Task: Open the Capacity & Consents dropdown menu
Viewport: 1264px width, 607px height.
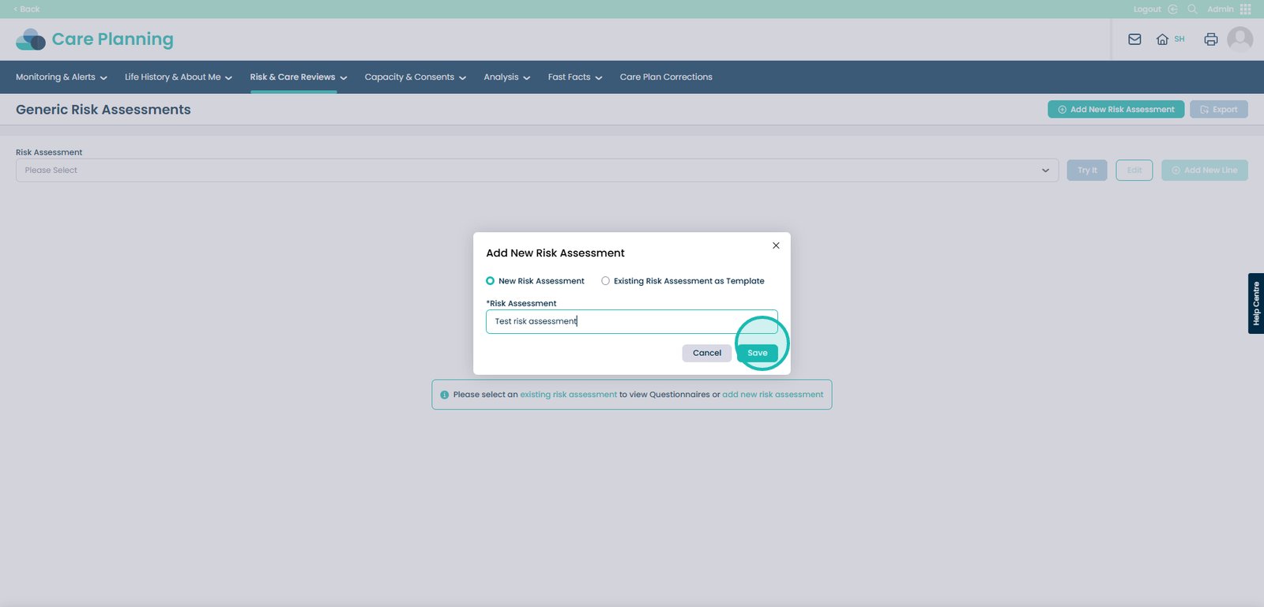Action: tap(415, 77)
